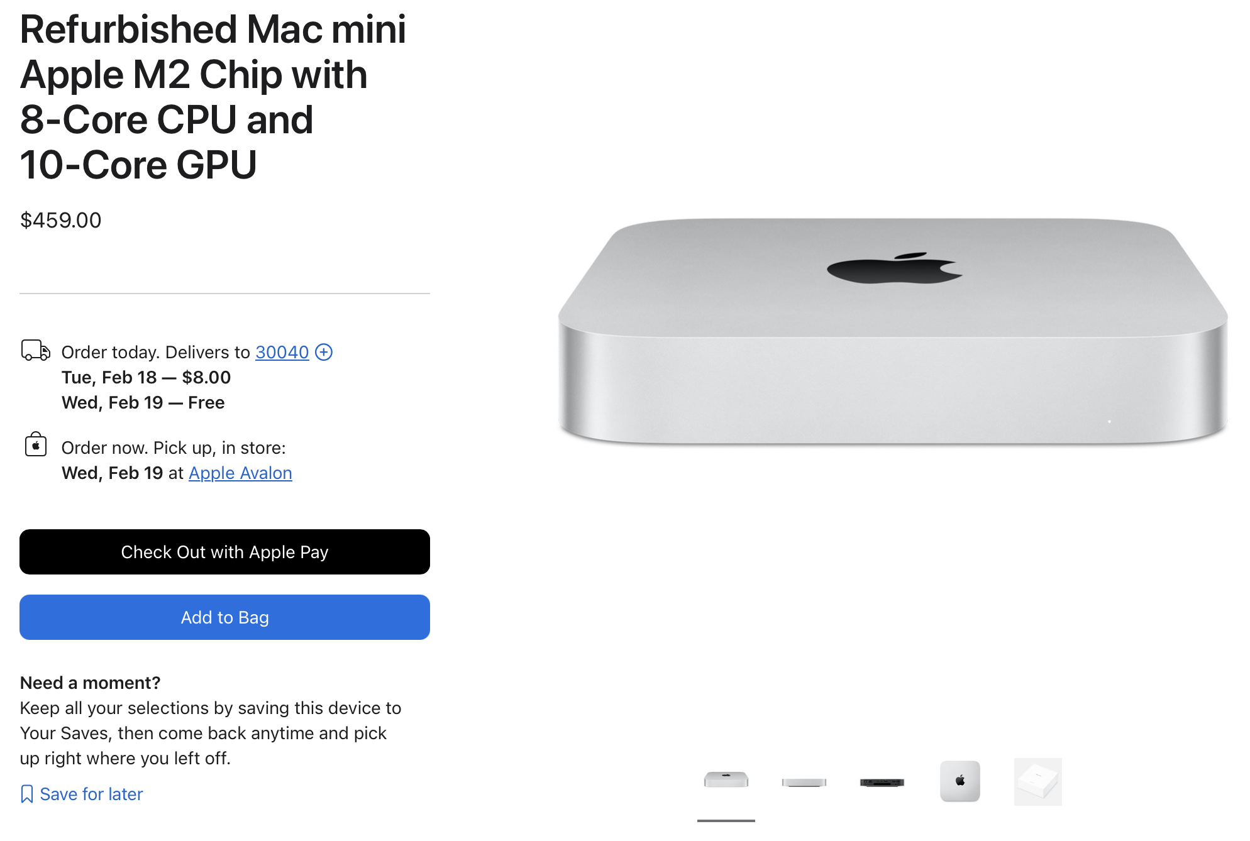Open the Apple Avalon store link
The image size is (1250, 841).
pos(240,473)
